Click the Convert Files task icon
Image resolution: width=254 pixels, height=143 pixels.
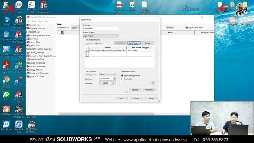pos(27,25)
